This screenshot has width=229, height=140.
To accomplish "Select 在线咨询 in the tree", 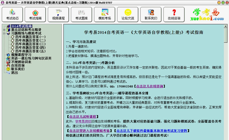I will point(18,65).
